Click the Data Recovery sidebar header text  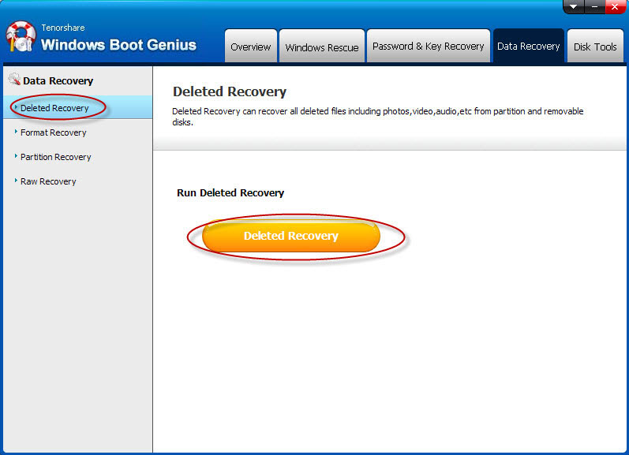tap(58, 80)
